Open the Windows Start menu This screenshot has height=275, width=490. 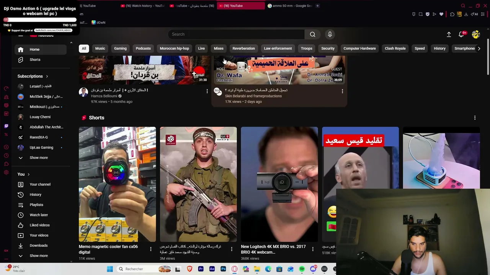(110, 269)
